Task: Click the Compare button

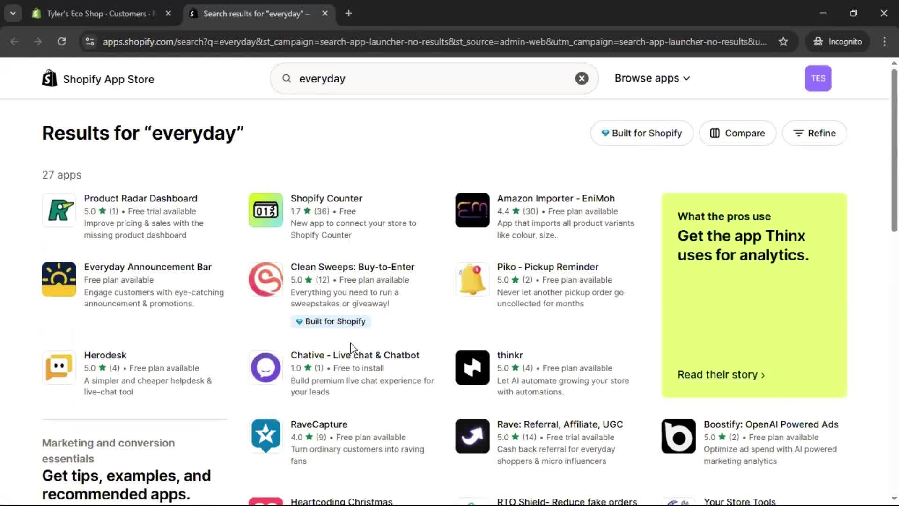Action: [x=737, y=133]
